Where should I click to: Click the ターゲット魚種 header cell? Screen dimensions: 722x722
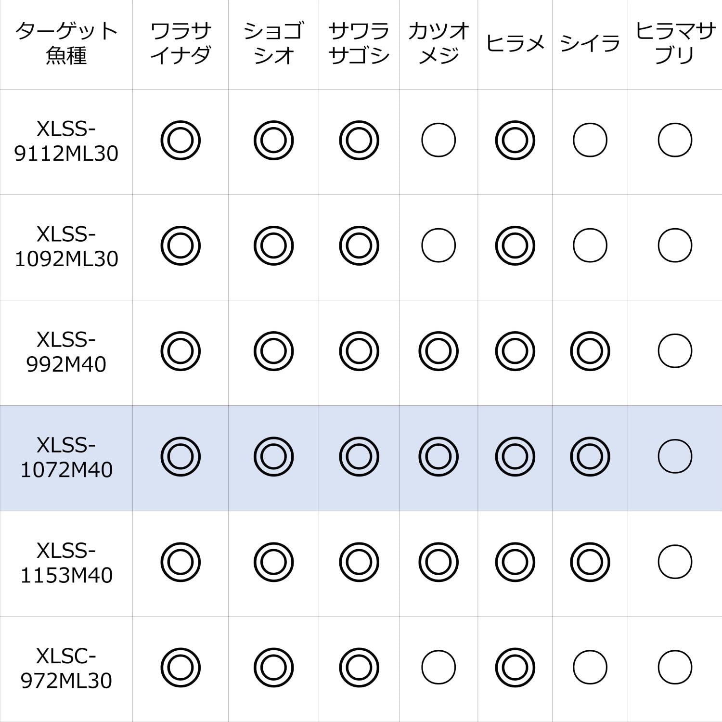pyautogui.click(x=66, y=43)
